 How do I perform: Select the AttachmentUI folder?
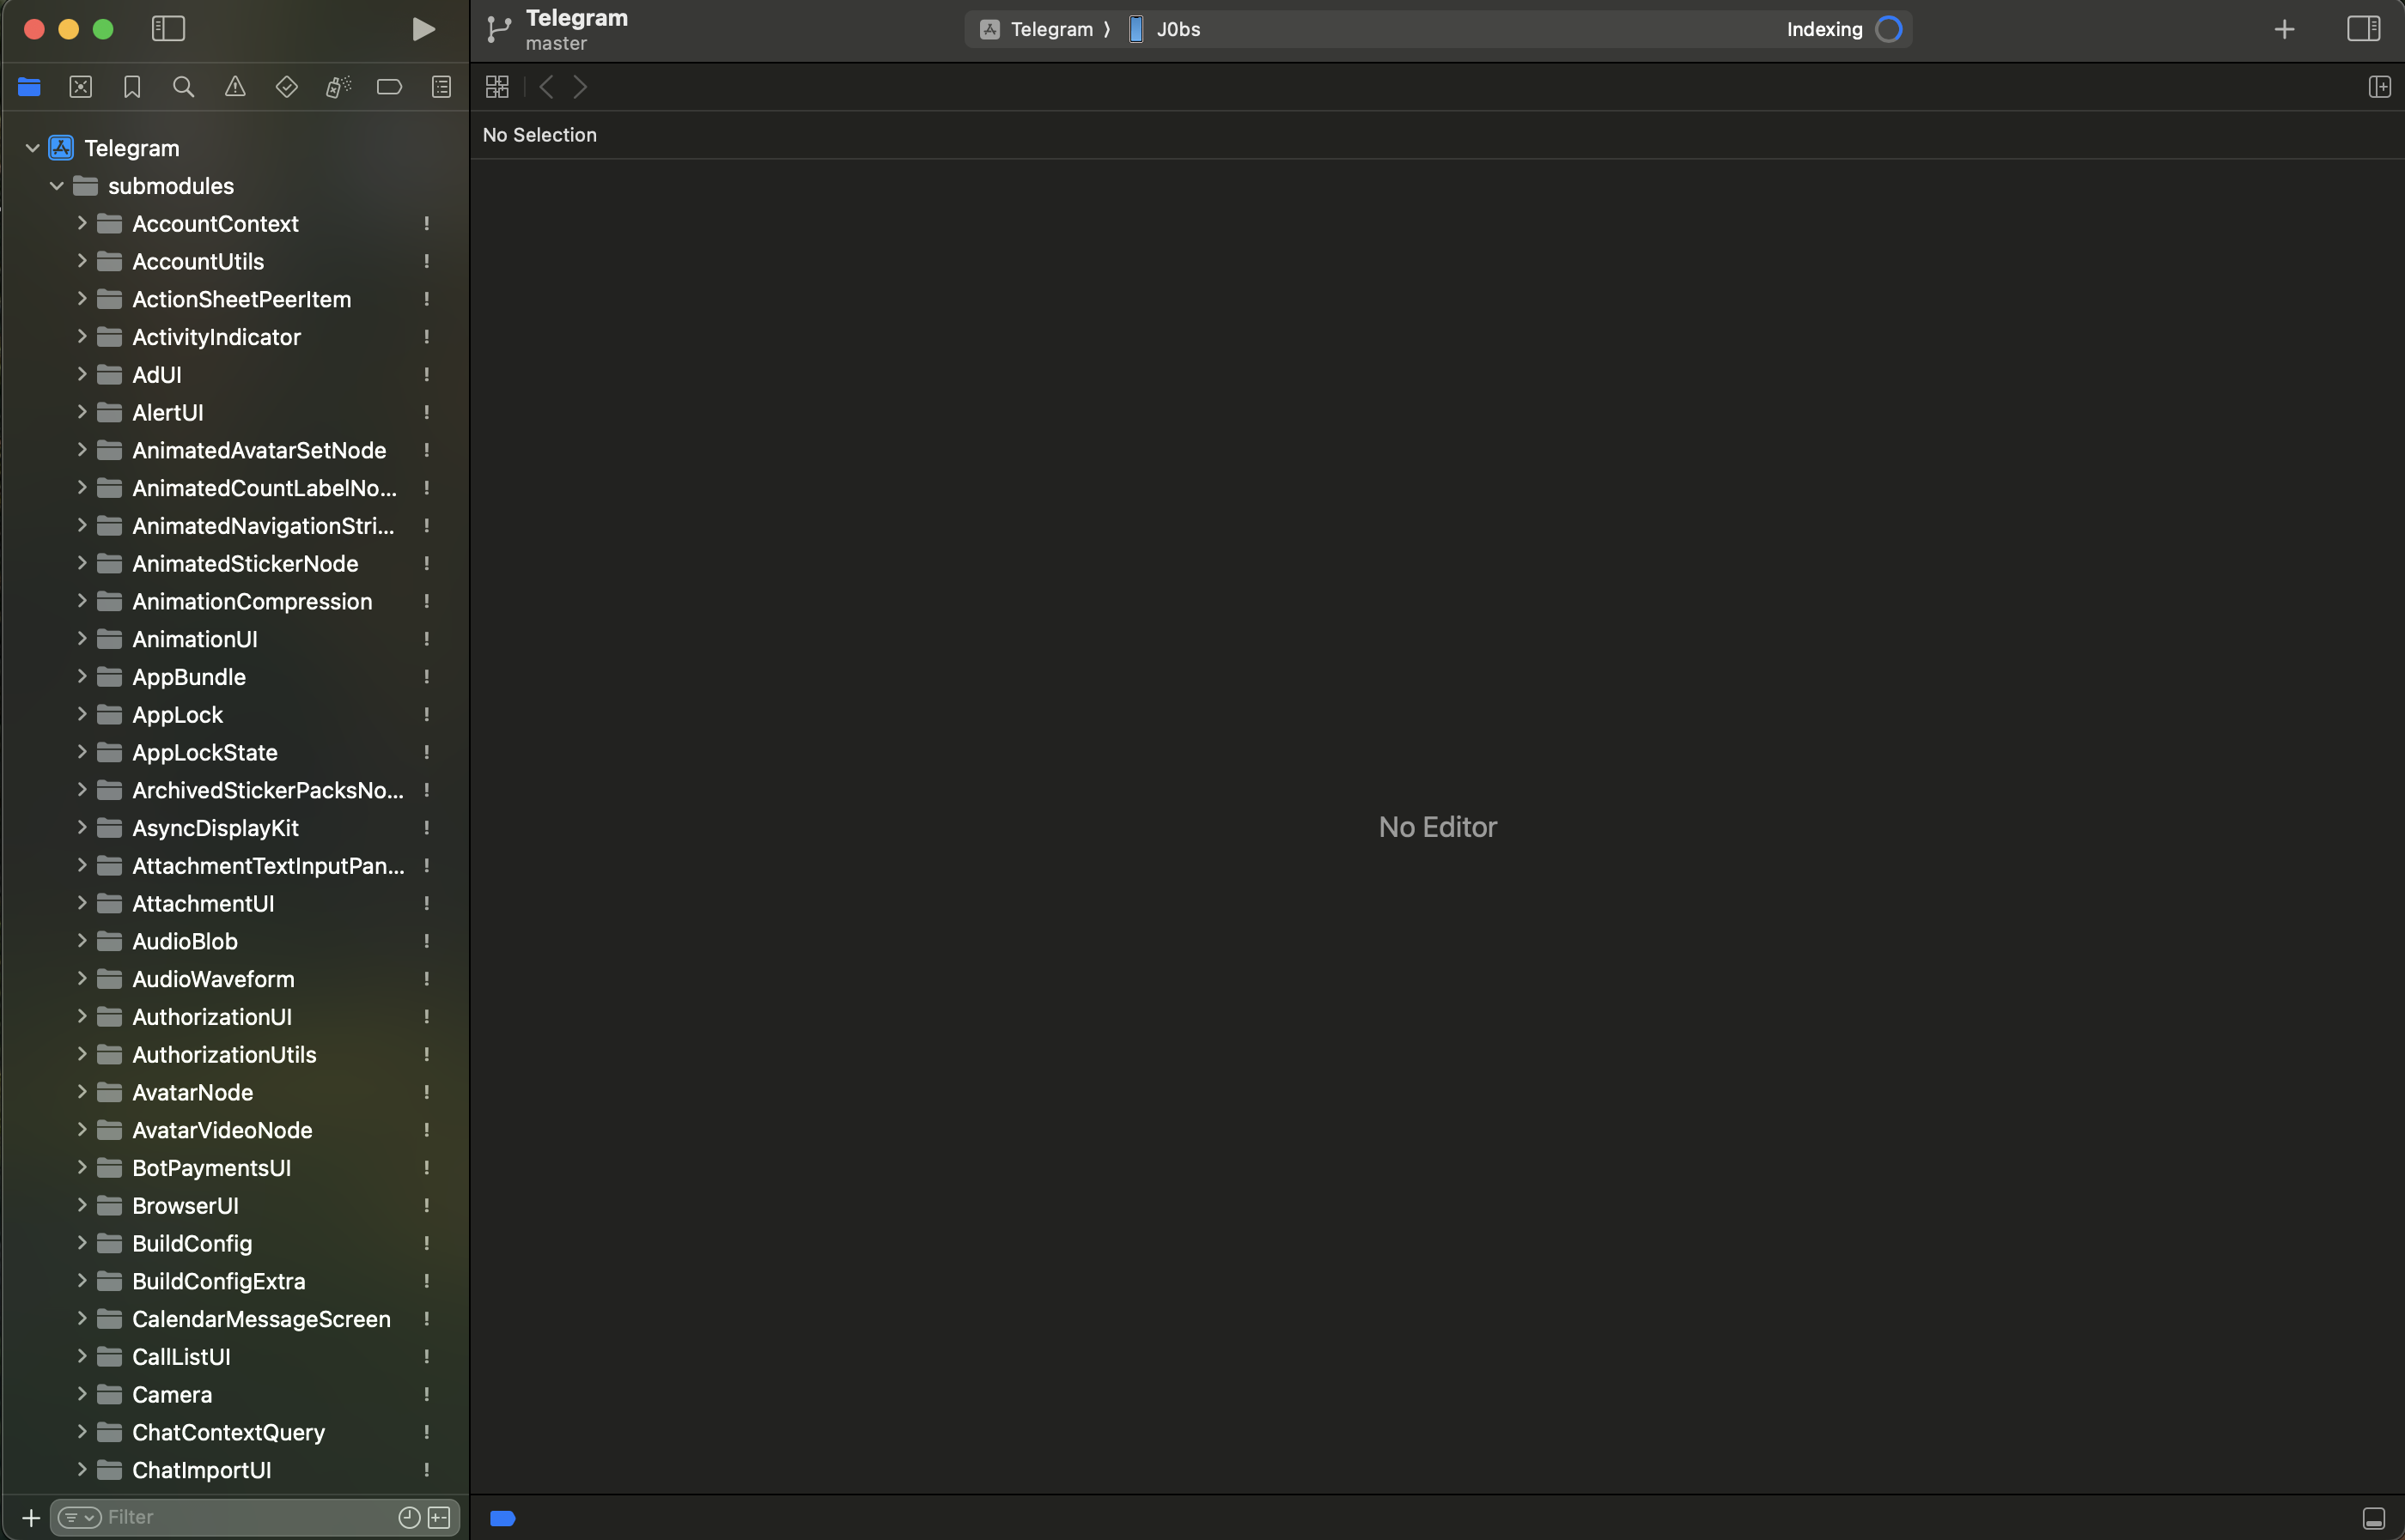tap(234, 904)
